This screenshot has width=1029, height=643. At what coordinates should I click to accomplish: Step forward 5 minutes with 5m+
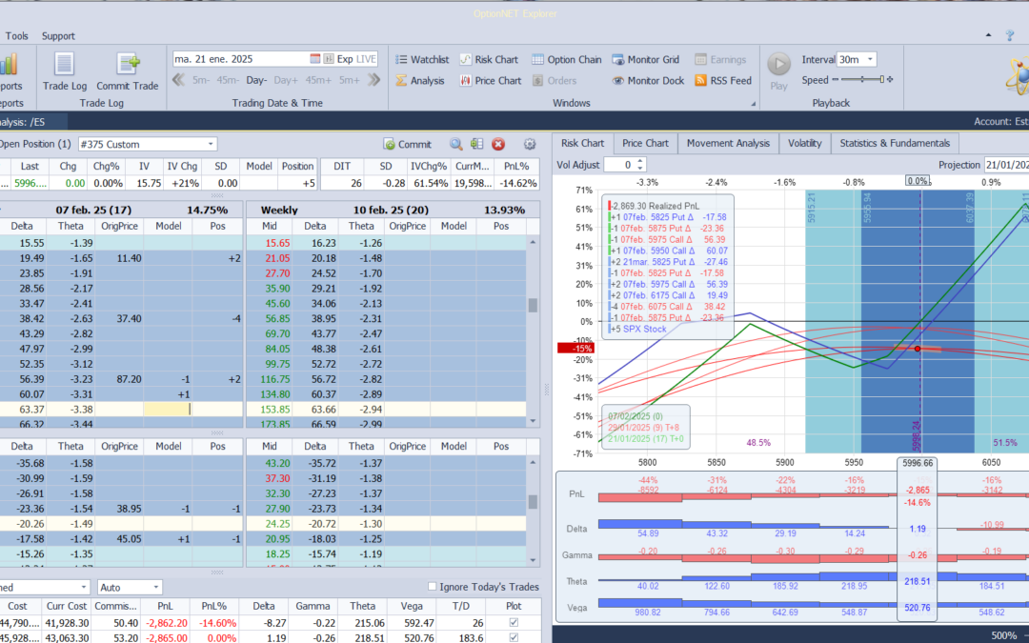coord(349,81)
